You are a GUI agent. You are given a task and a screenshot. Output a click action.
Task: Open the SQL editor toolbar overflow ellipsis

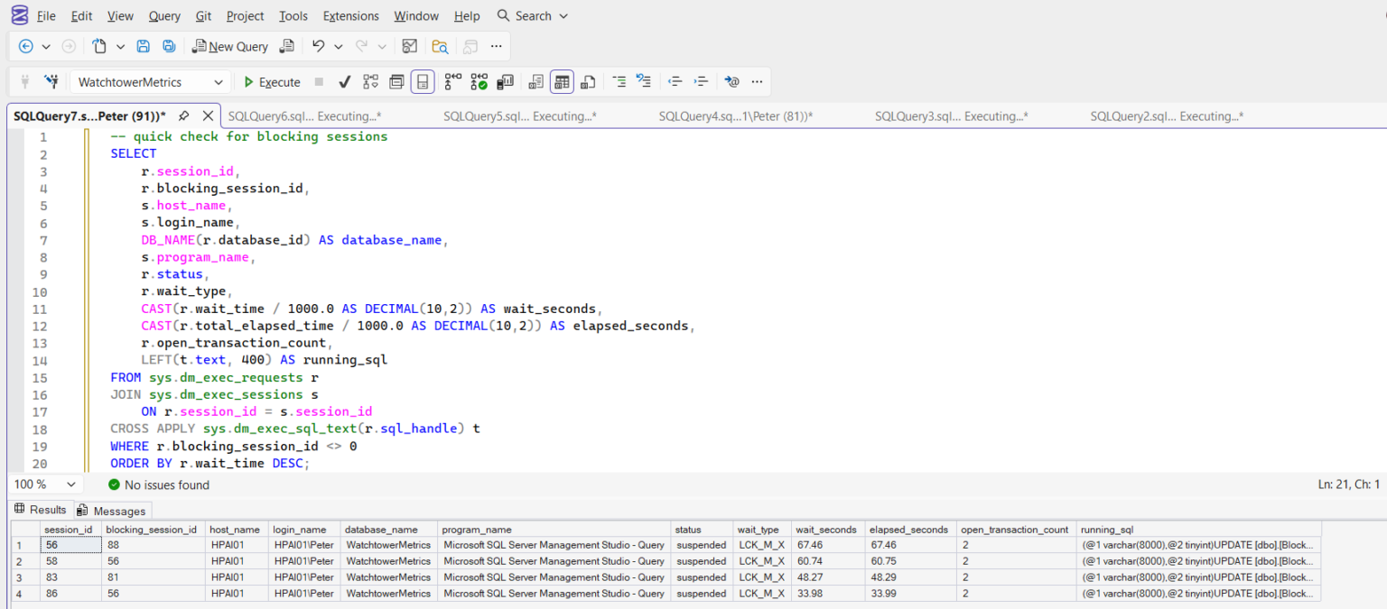point(757,82)
